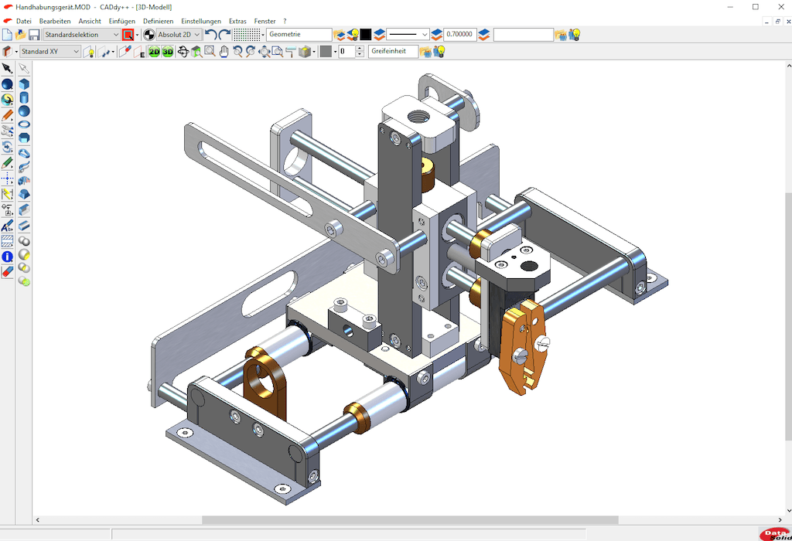
Task: Open the Standardselektion dropdown
Action: click(x=82, y=35)
